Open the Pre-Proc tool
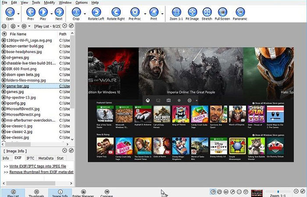Screen dimensions: 307x197 (135, 12)
